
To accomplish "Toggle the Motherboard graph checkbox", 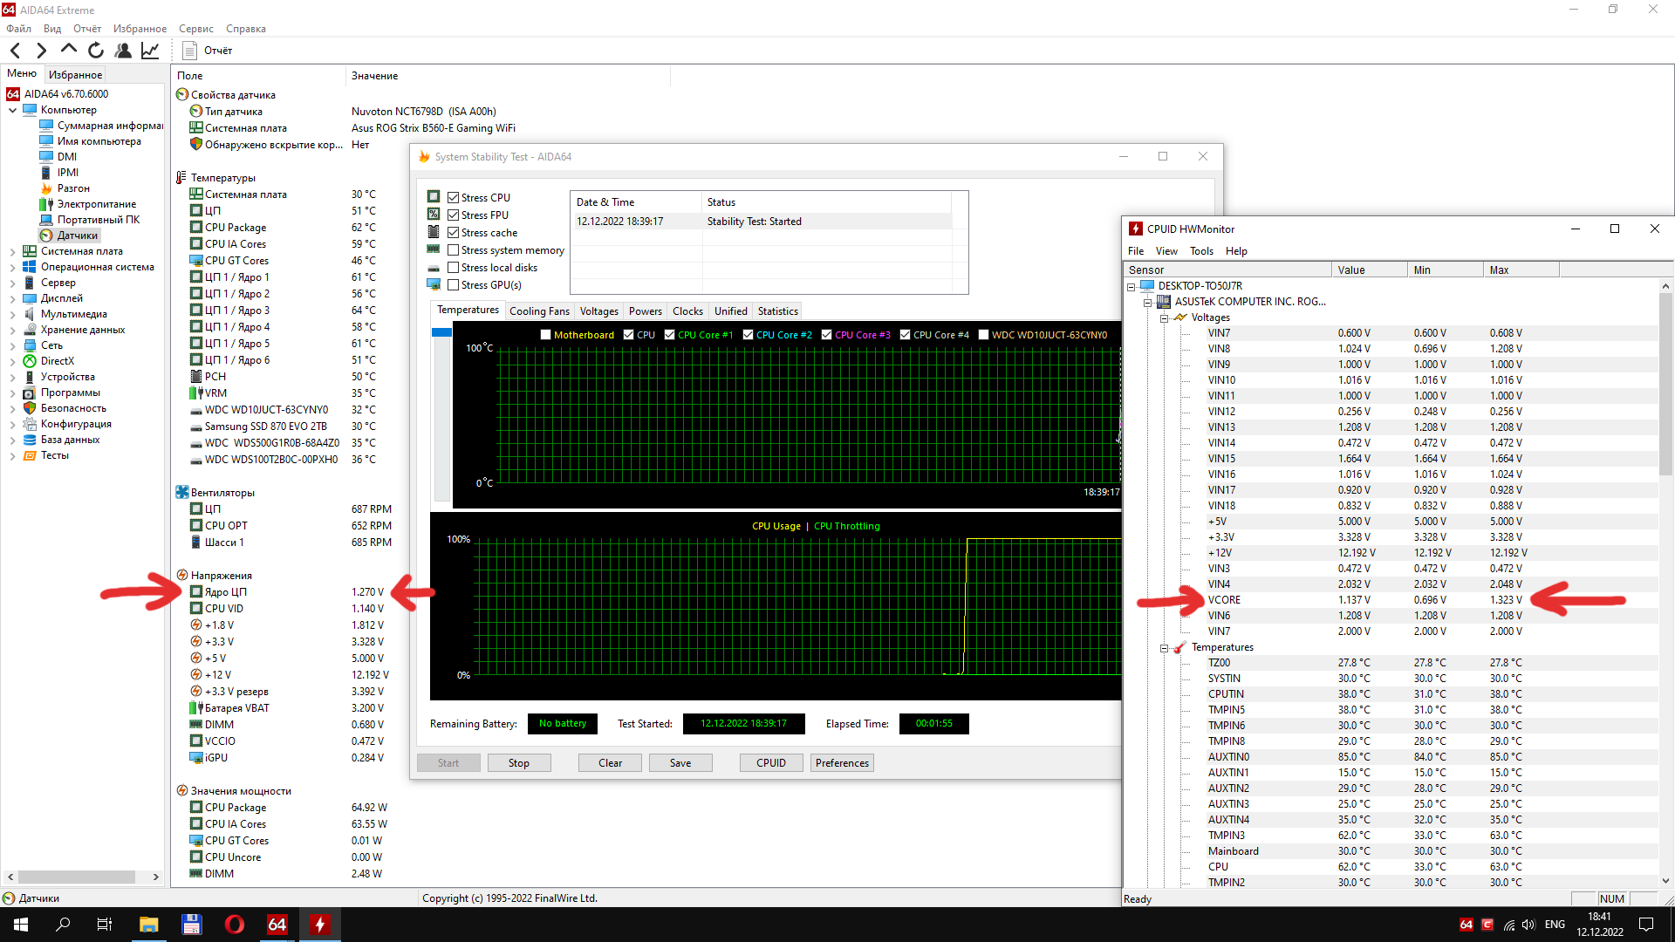I will pos(546,335).
